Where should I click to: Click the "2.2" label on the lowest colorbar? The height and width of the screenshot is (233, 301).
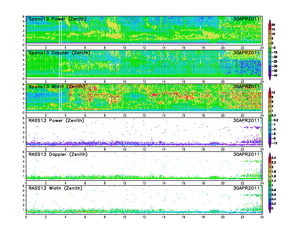(x=274, y=163)
